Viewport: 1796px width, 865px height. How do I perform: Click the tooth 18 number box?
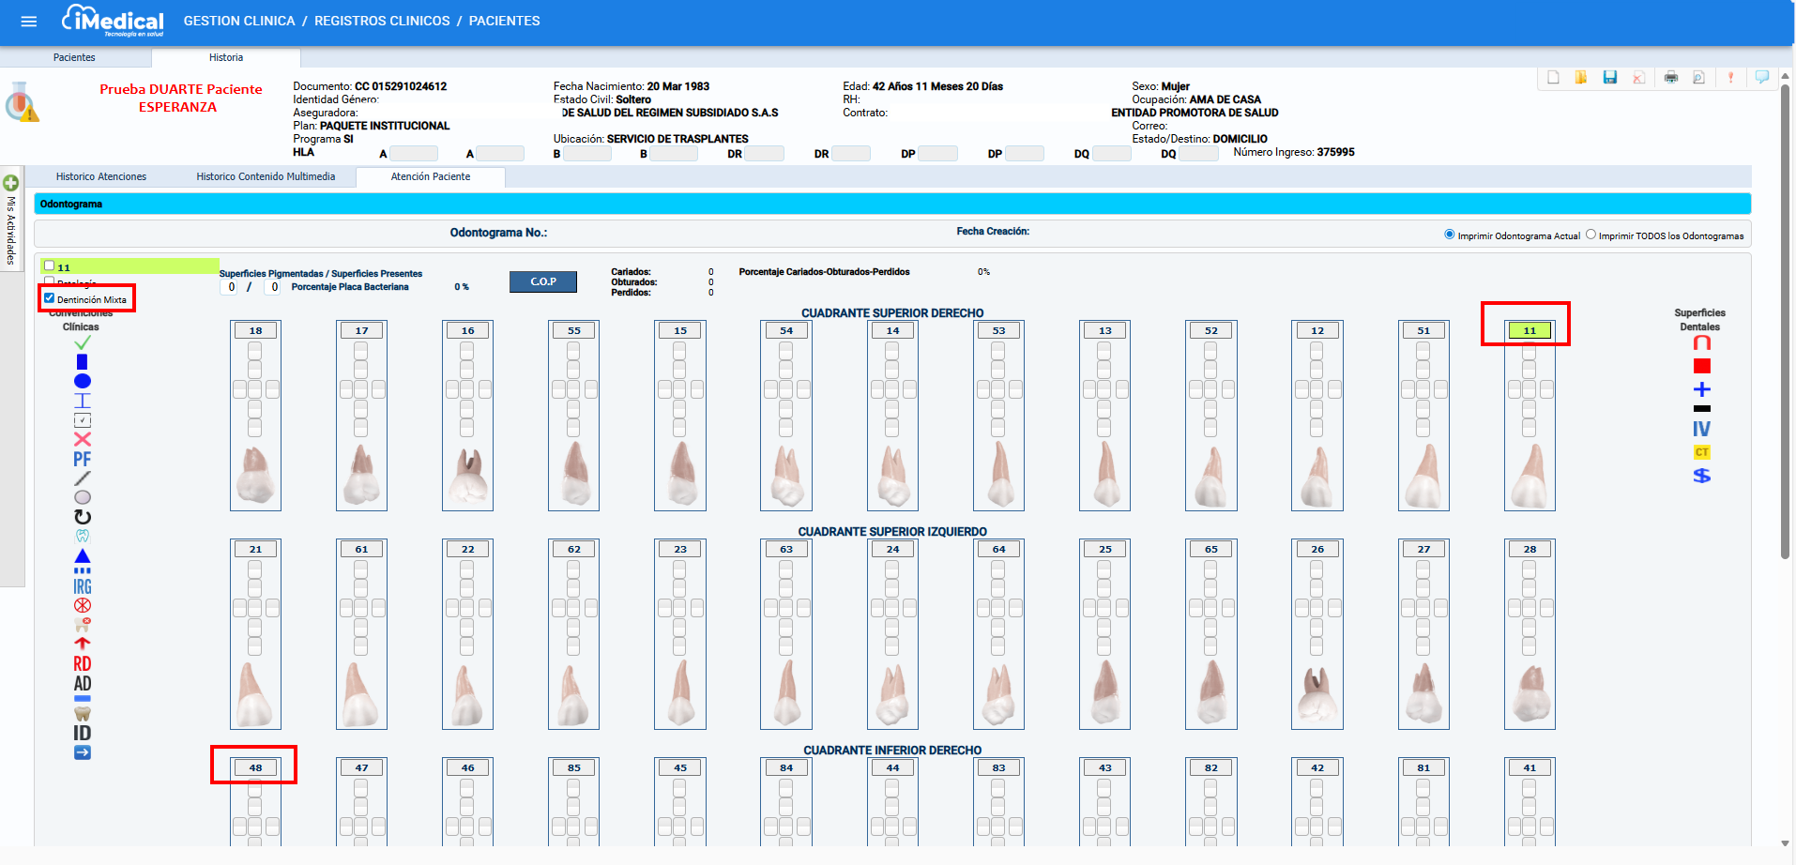255,330
